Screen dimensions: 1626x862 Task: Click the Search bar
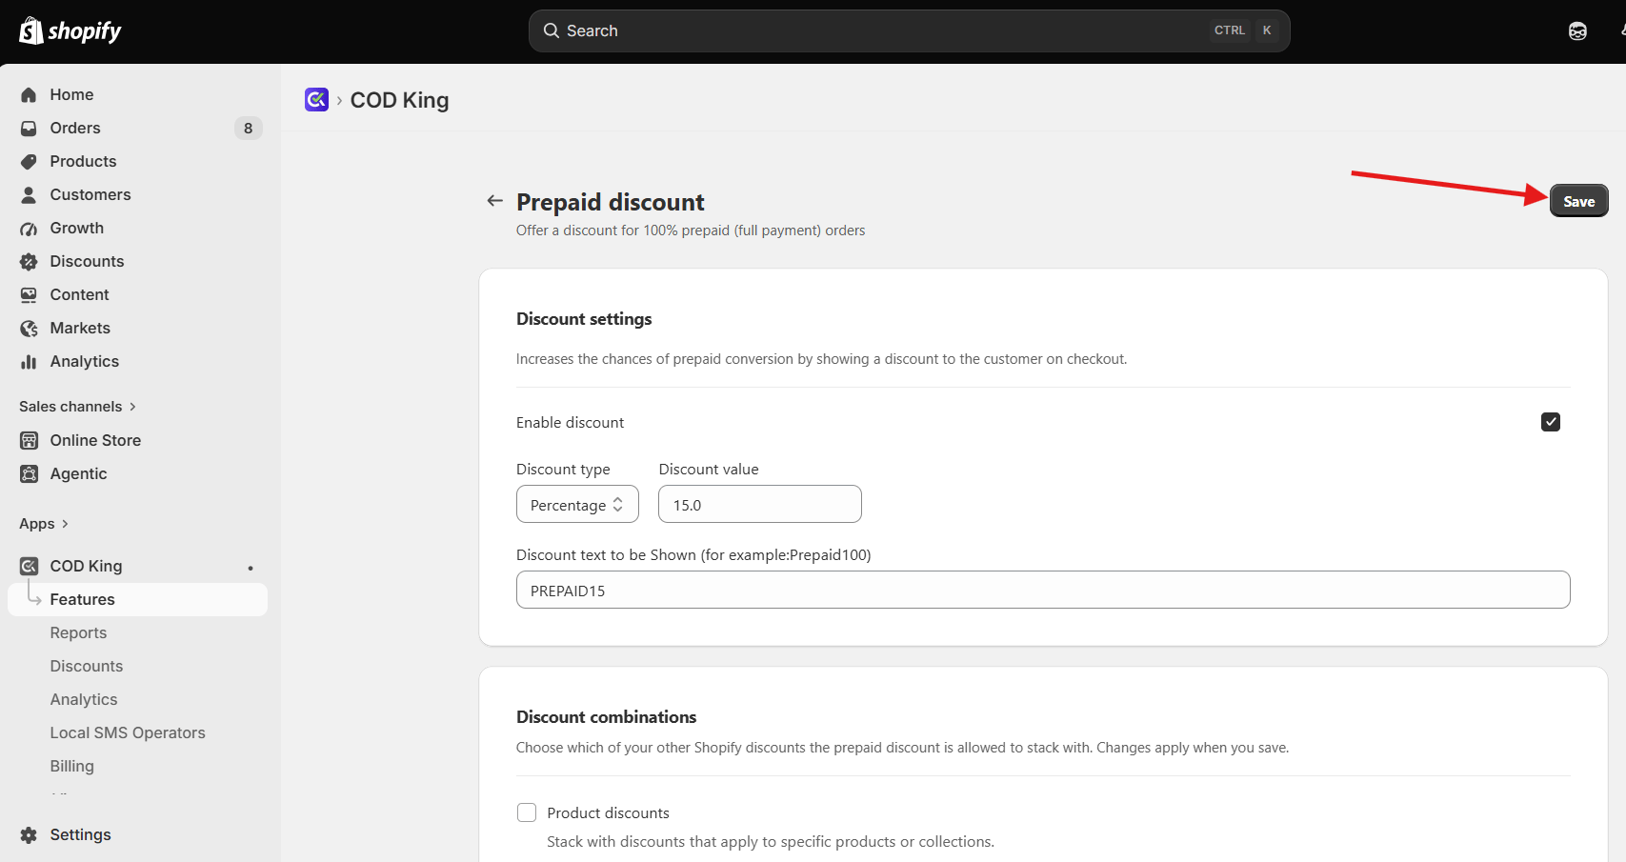click(x=910, y=30)
